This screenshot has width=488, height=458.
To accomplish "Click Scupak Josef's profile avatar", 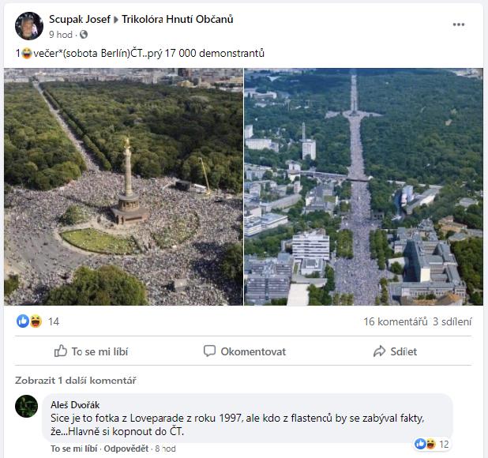I will [x=28, y=26].
